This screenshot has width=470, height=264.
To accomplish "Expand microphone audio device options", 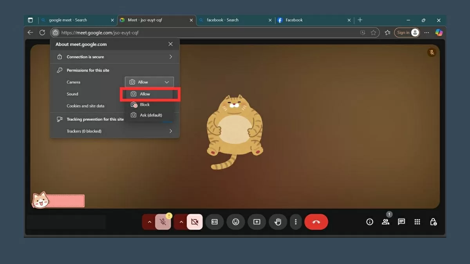I will 149,222.
